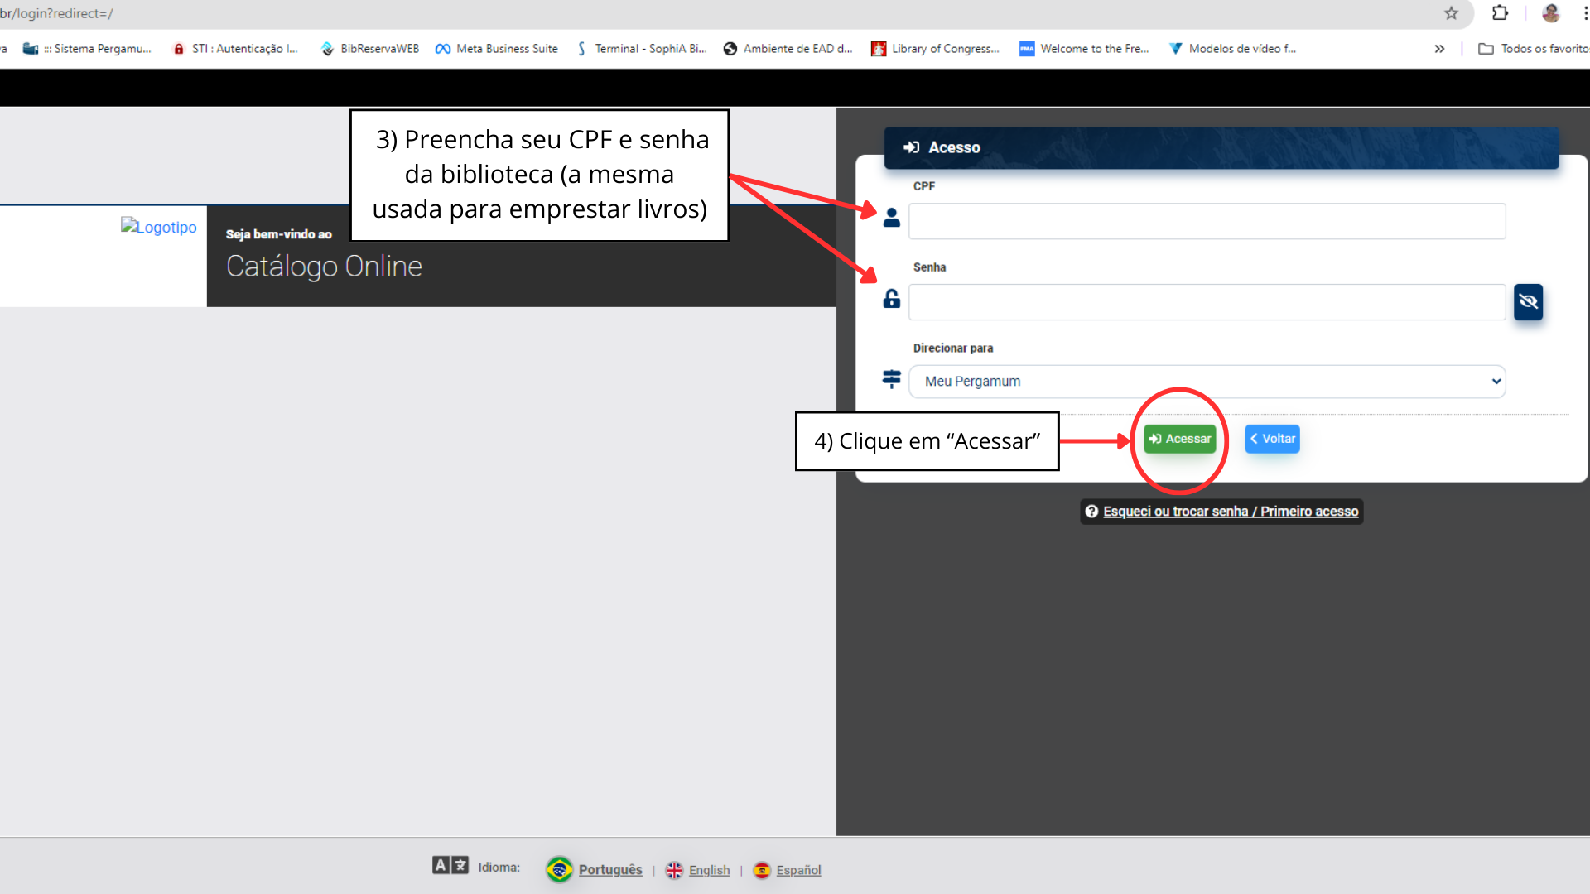
Task: Click the CPF input field
Action: [x=1207, y=222]
